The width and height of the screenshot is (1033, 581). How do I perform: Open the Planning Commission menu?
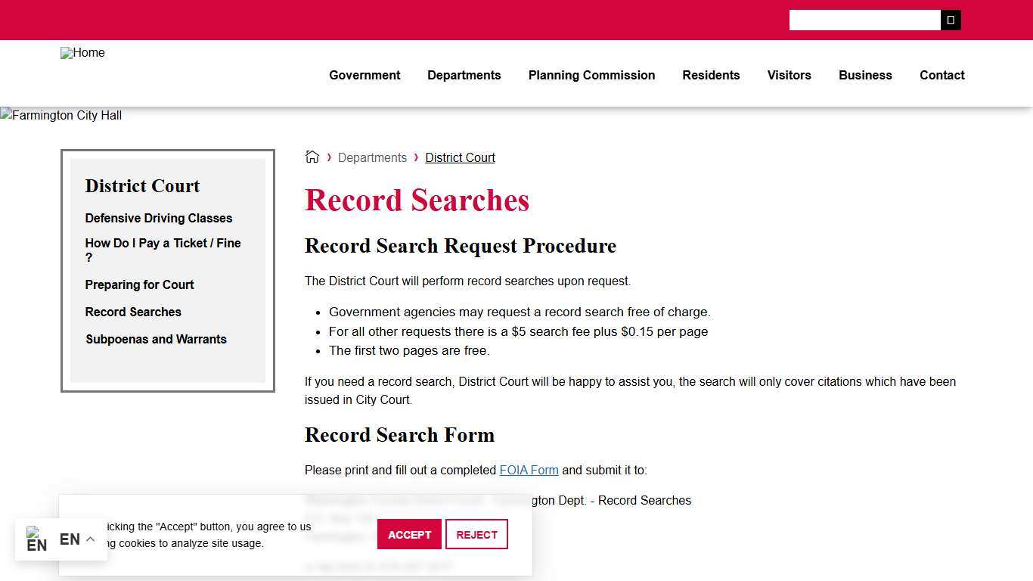tap(591, 75)
